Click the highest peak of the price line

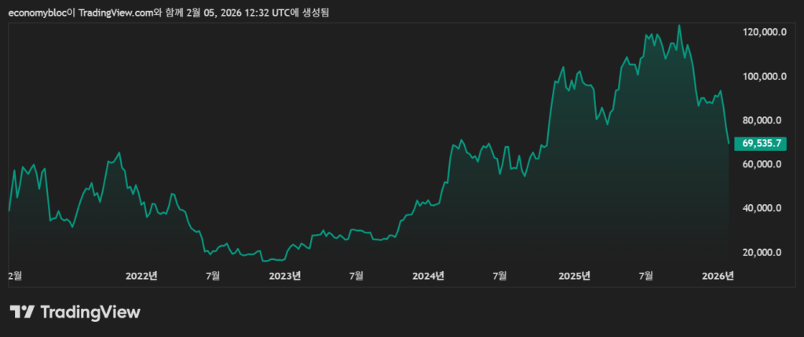tap(679, 26)
